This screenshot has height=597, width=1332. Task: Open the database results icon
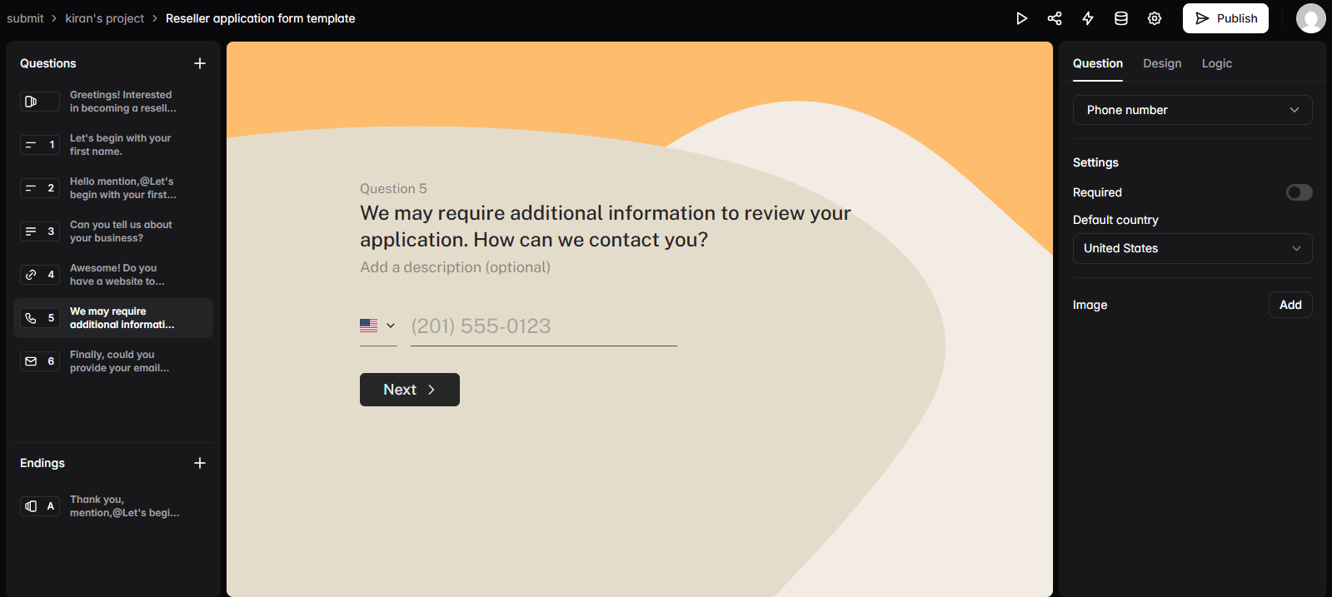tap(1121, 18)
